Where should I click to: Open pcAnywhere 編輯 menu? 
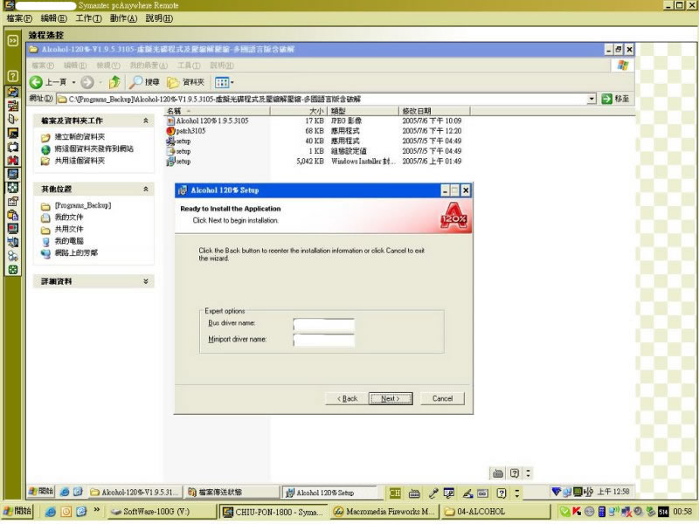[54, 18]
